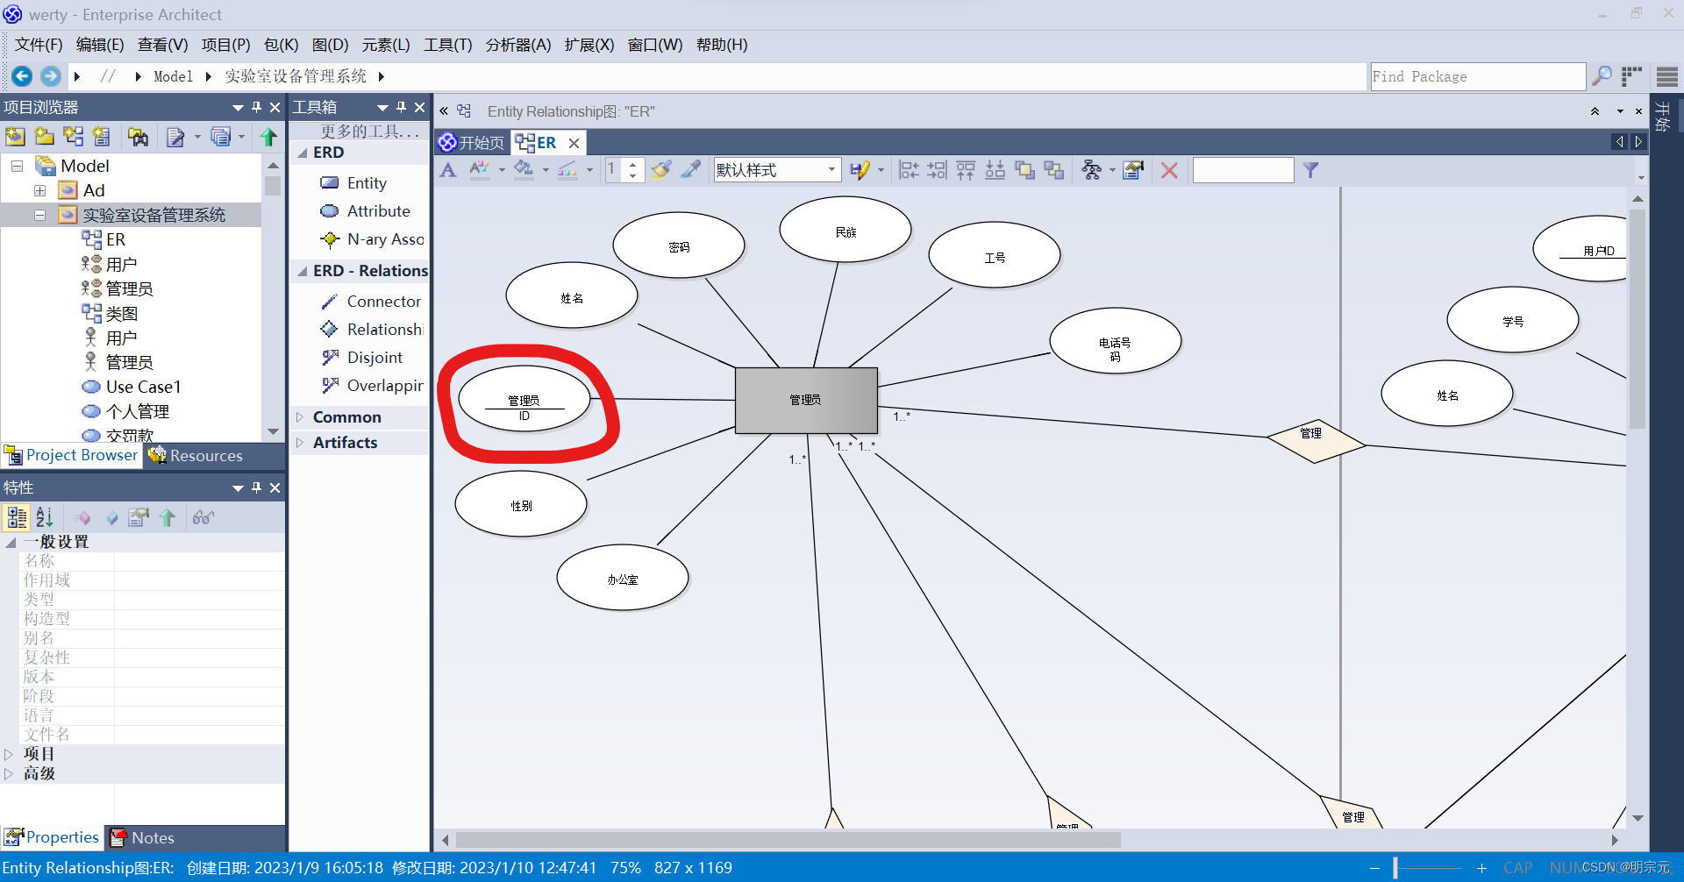The image size is (1684, 882).
Task: Click the auto-layout diagram icon
Action: (1091, 170)
